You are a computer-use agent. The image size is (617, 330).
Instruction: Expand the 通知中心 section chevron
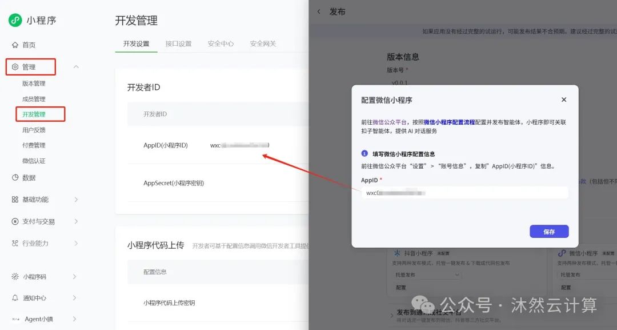pos(75,298)
